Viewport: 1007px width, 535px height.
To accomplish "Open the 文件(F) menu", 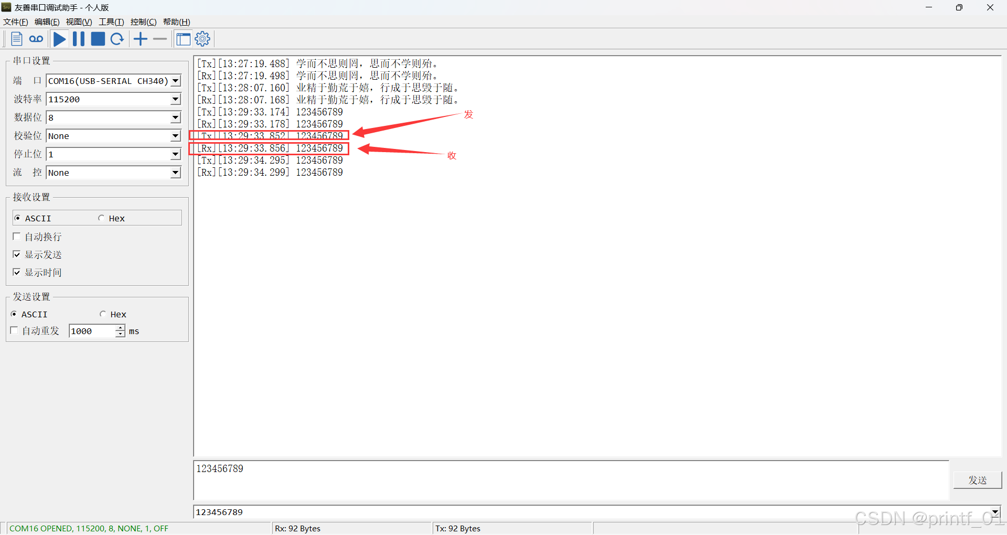I will pyautogui.click(x=16, y=22).
